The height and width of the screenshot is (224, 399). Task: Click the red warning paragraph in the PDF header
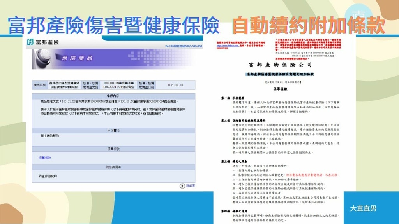pos(308,45)
